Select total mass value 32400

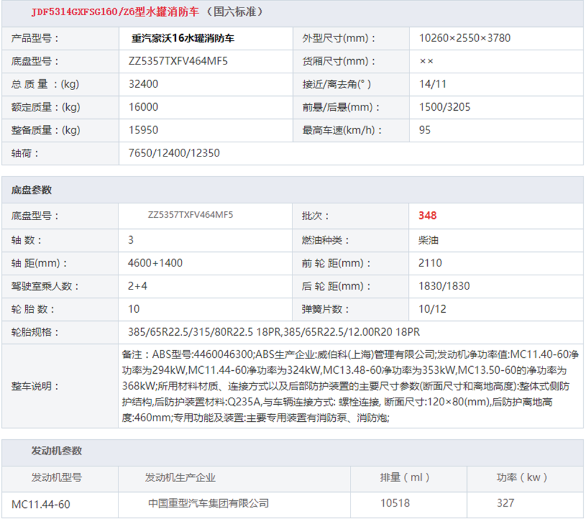(144, 84)
